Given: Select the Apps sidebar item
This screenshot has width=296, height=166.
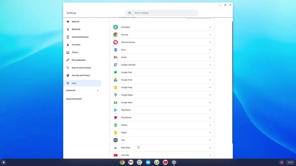Looking at the screenshot, I should pos(82,83).
